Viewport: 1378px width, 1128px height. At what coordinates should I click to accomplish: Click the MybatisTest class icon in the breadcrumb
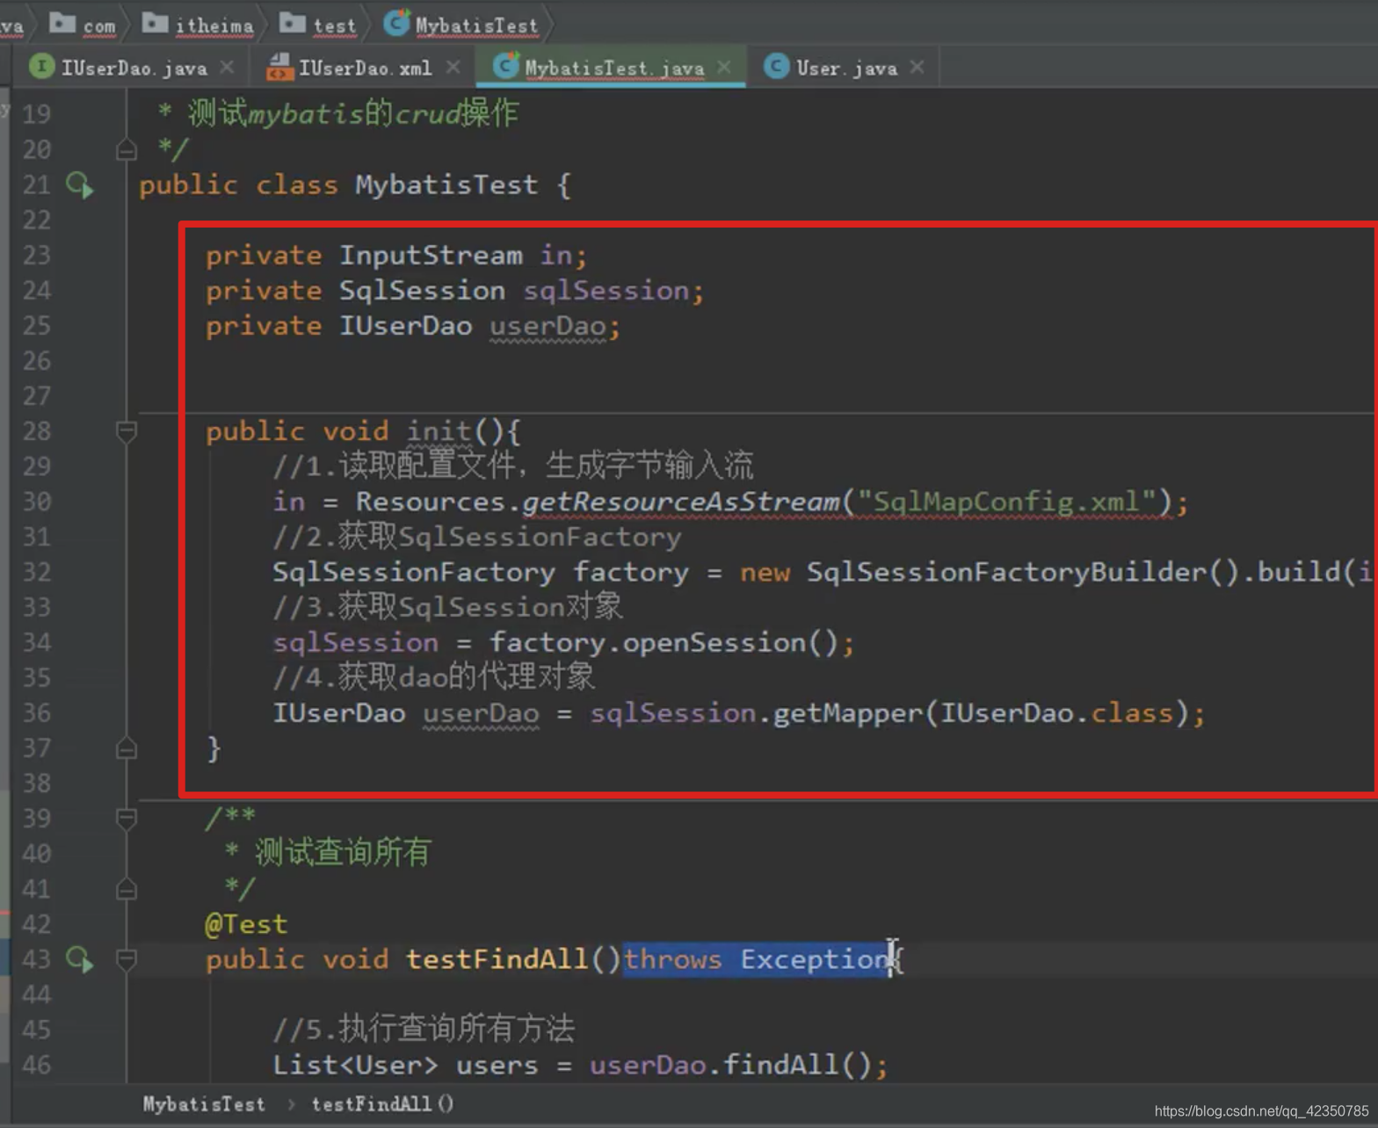click(x=397, y=22)
